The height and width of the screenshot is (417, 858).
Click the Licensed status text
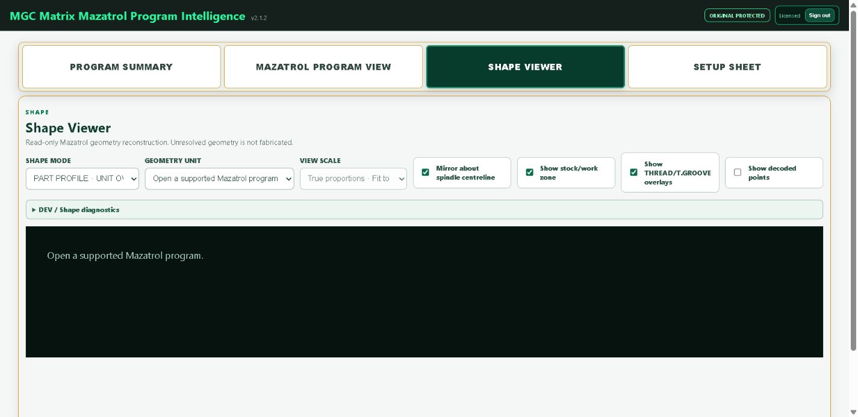pos(789,16)
